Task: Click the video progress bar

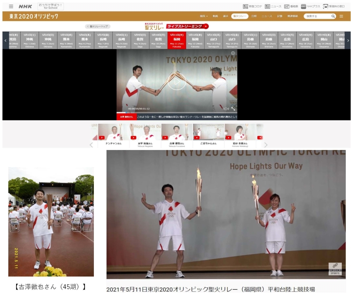Action: [177, 112]
